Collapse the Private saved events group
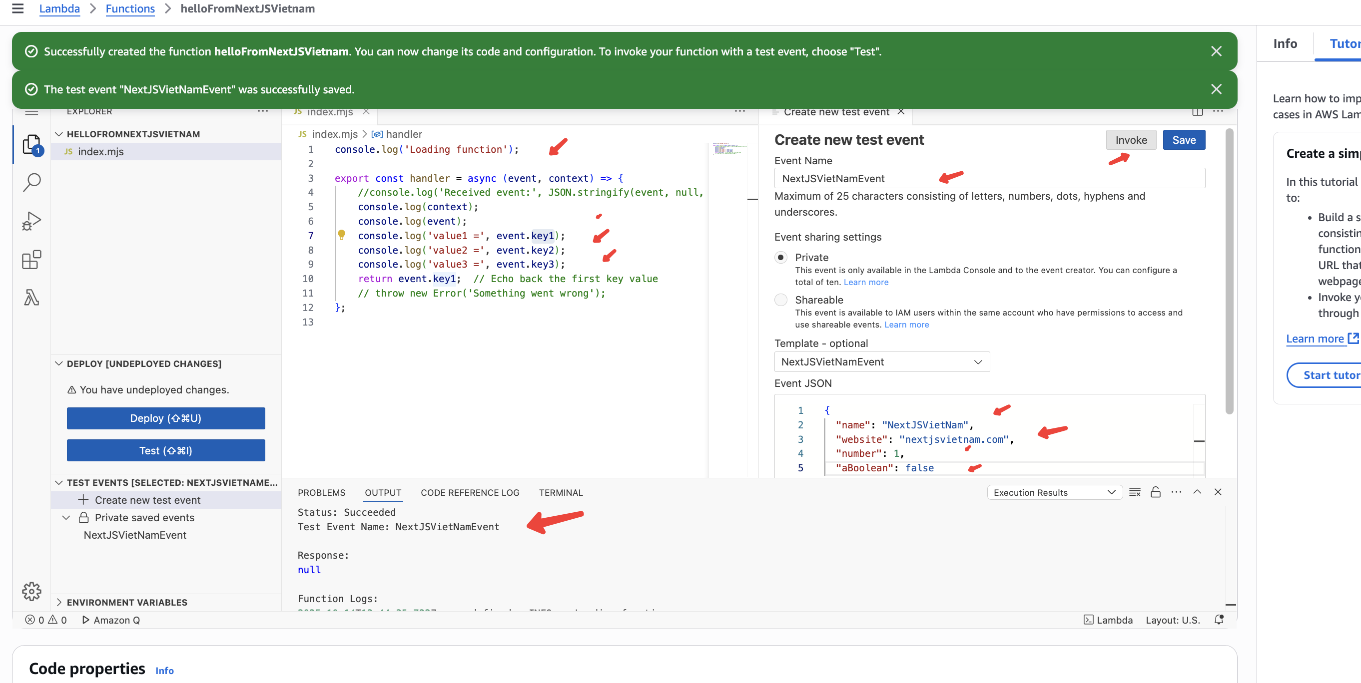1361x683 pixels. tap(66, 517)
